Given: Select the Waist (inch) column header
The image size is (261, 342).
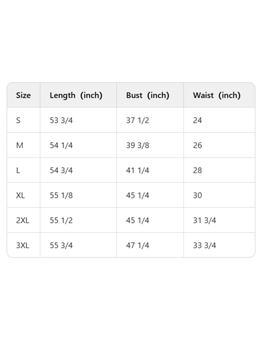Looking at the screenshot, I should (217, 95).
